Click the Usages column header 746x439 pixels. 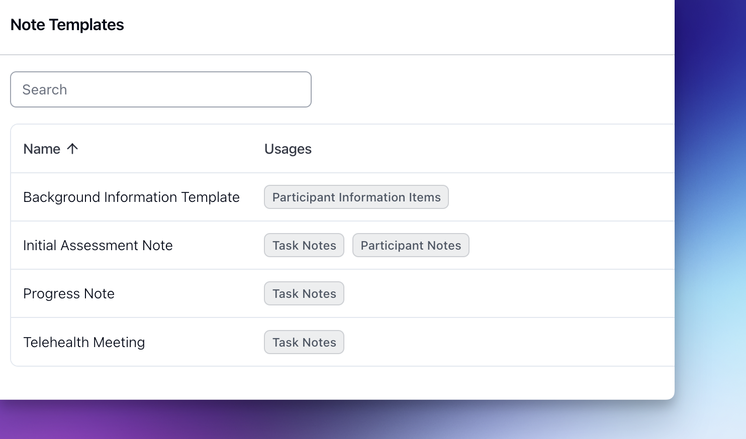tap(288, 149)
